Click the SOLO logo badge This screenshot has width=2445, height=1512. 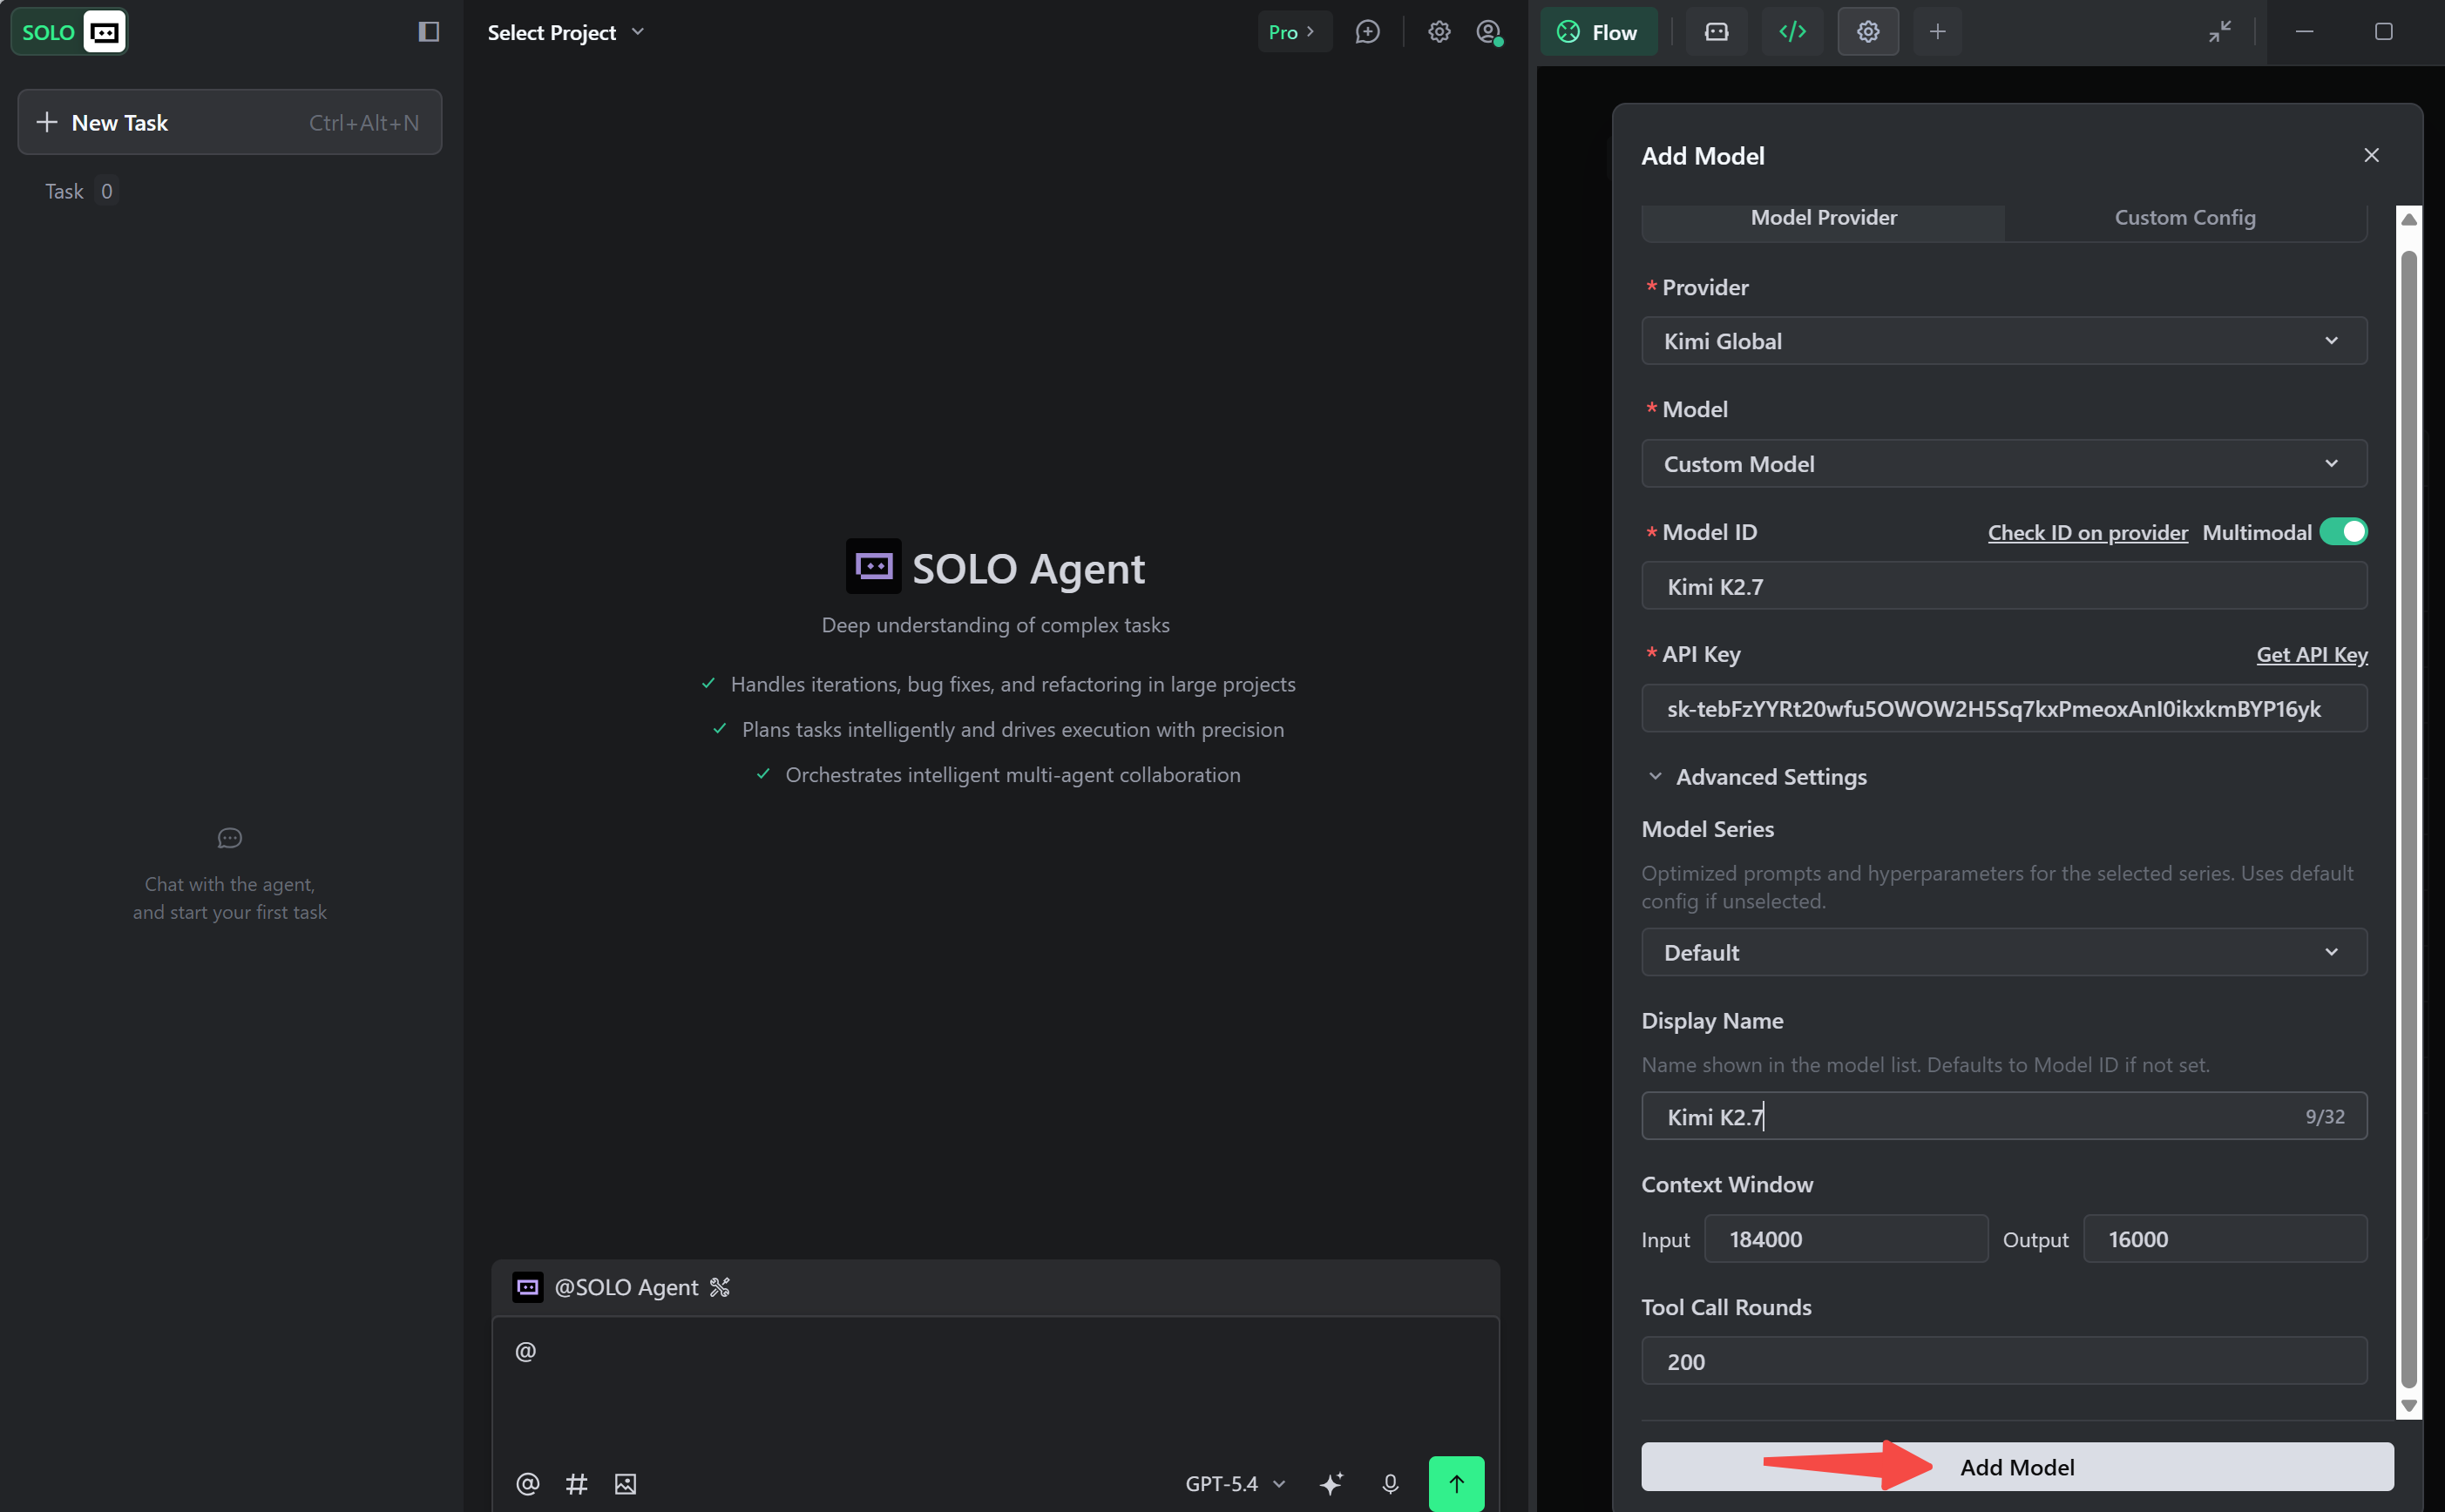[69, 32]
